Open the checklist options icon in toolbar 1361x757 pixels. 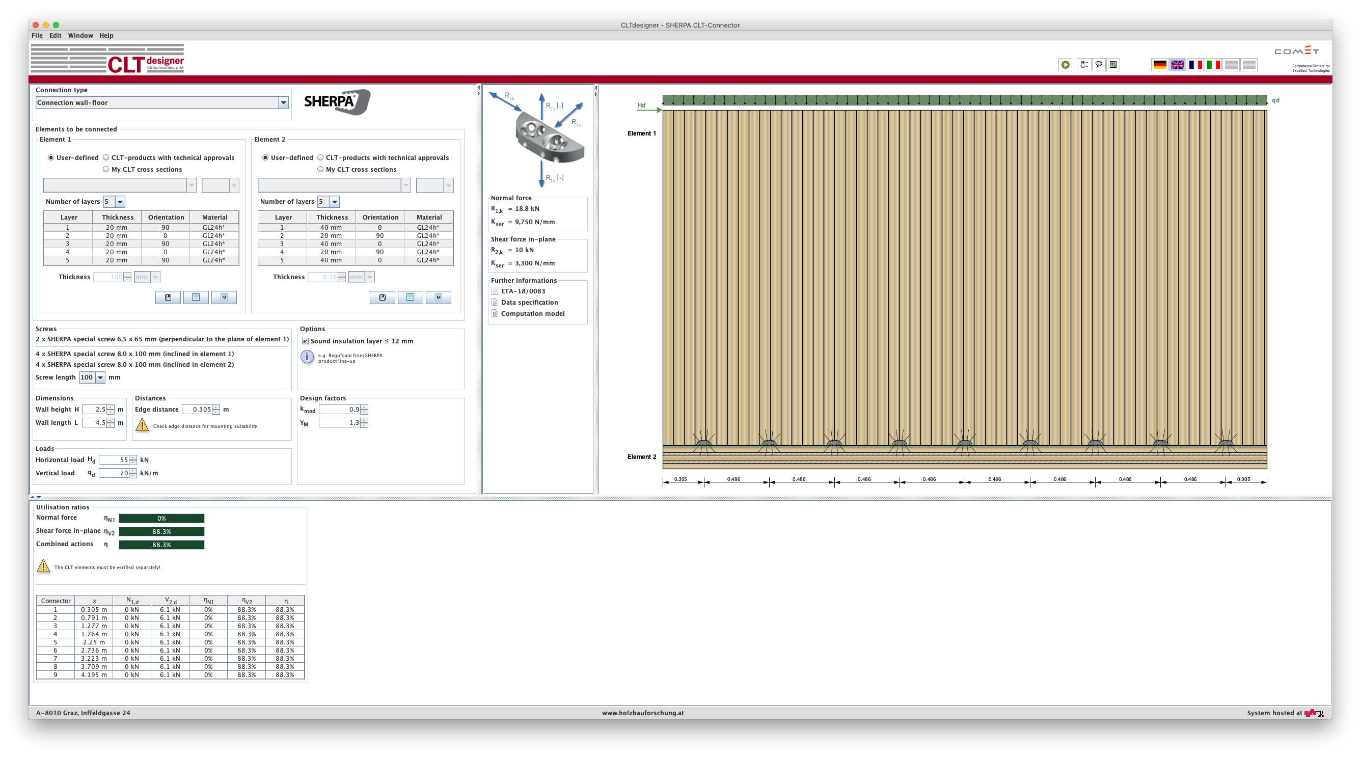[x=1084, y=65]
